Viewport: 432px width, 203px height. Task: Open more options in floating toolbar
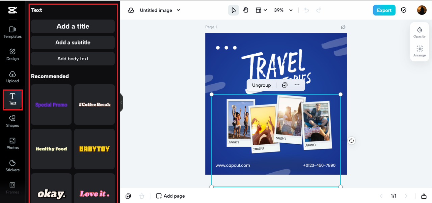click(297, 85)
